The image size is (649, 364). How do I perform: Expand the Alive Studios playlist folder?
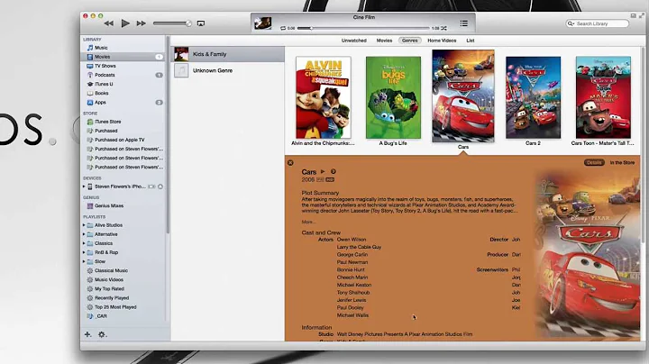tap(84, 225)
